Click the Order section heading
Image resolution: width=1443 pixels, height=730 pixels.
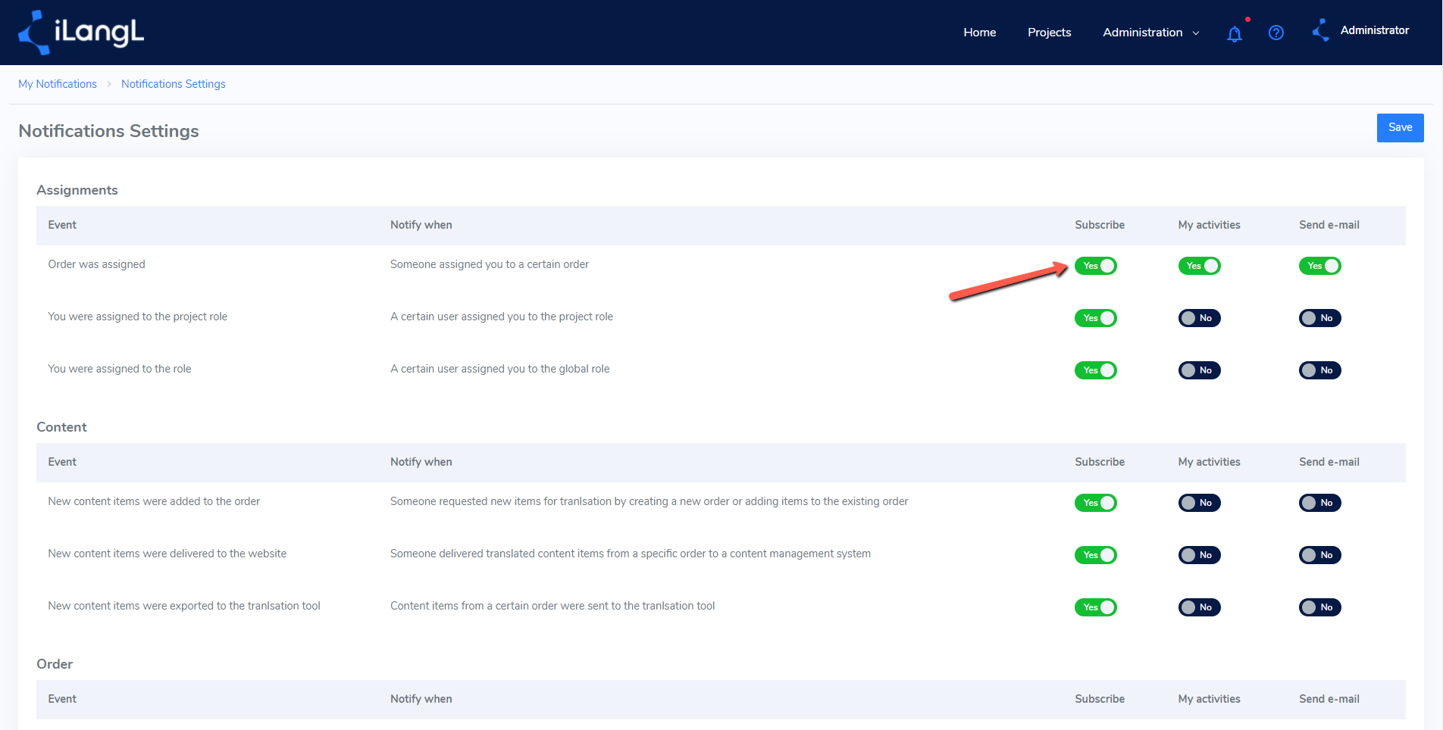coord(55,664)
